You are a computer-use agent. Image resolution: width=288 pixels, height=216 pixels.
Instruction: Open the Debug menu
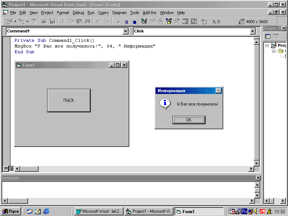(x=78, y=13)
